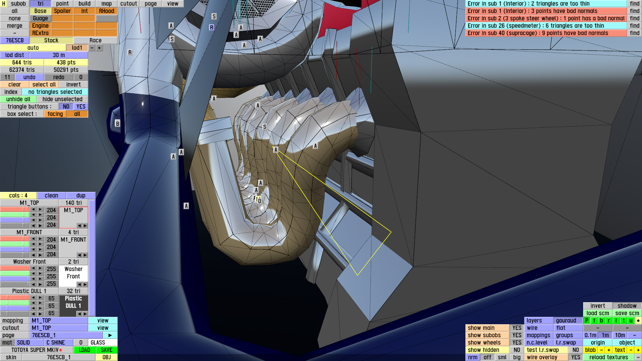Click the mapping field M1_TOP

point(59,321)
